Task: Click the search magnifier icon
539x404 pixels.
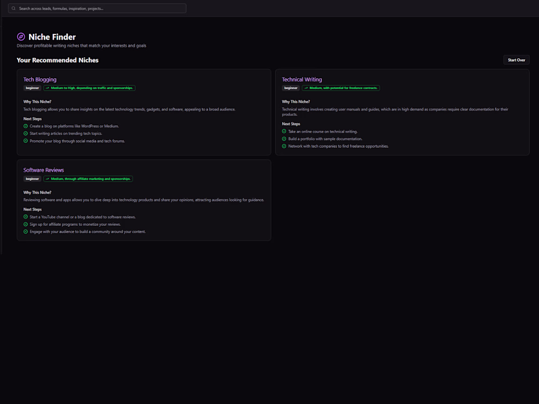Action: [x=14, y=8]
